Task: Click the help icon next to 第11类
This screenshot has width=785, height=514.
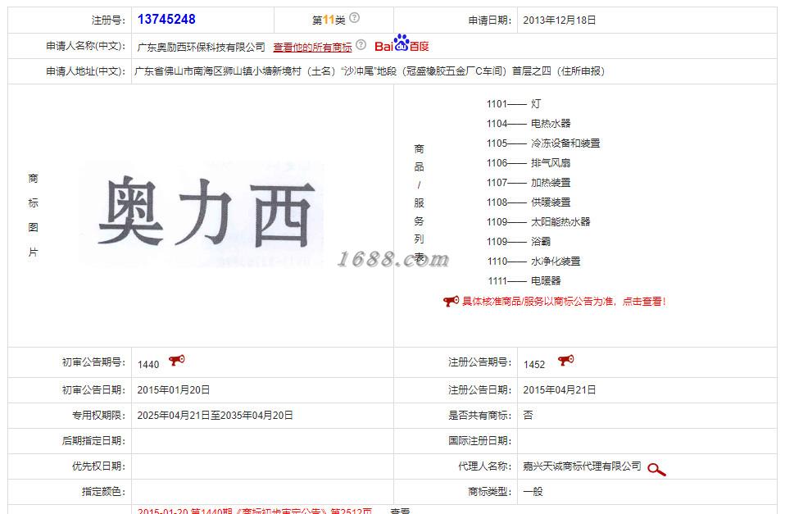Action: tap(354, 18)
